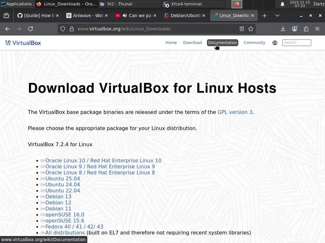325x243 pixels.
Task: Download the Debian 11 package
Action: 58,209
